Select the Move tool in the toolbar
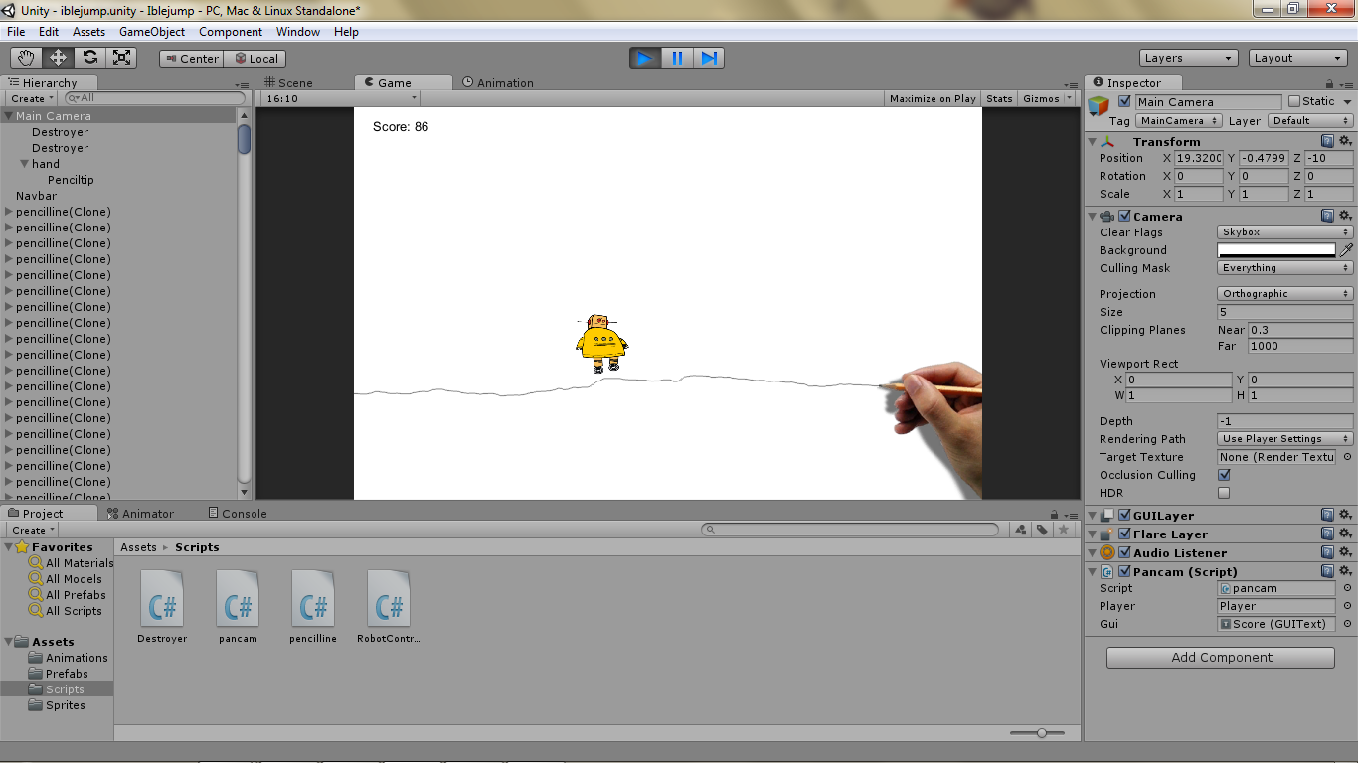1358x763 pixels. coord(59,58)
